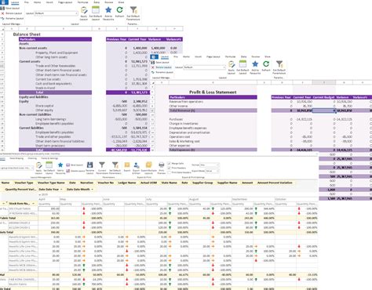Click Delete Layout in Balance Sheet window

pyautogui.click(x=11, y=13)
